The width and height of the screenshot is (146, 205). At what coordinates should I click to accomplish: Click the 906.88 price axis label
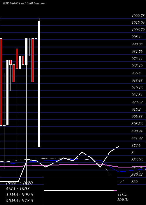(137, 117)
